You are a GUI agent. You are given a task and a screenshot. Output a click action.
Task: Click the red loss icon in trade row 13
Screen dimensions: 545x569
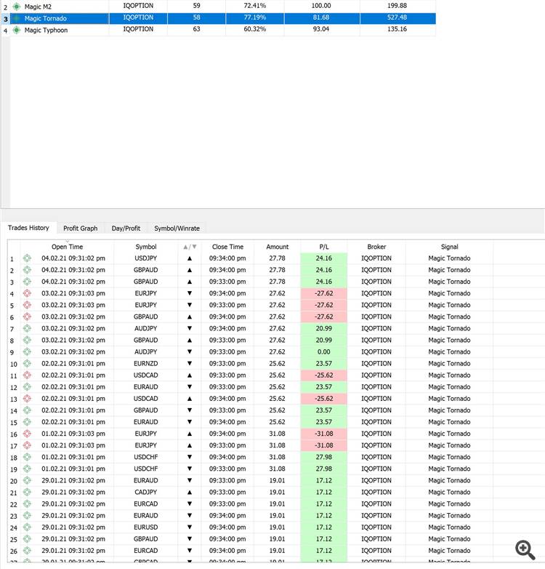[x=27, y=399]
